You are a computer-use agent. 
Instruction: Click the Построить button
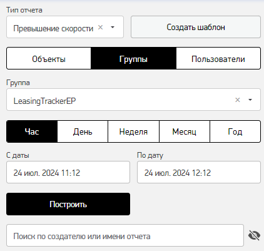point(68,204)
